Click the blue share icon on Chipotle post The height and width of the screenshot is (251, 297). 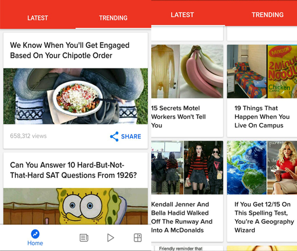[x=114, y=136]
